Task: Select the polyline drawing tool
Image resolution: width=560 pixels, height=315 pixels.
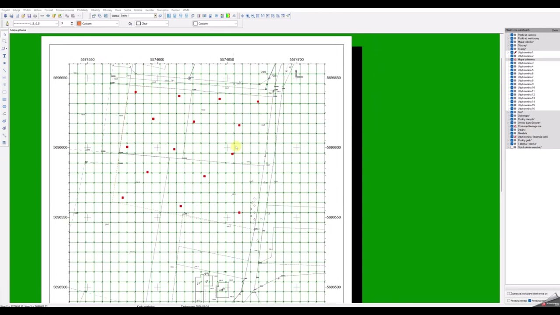Action: 4,114
